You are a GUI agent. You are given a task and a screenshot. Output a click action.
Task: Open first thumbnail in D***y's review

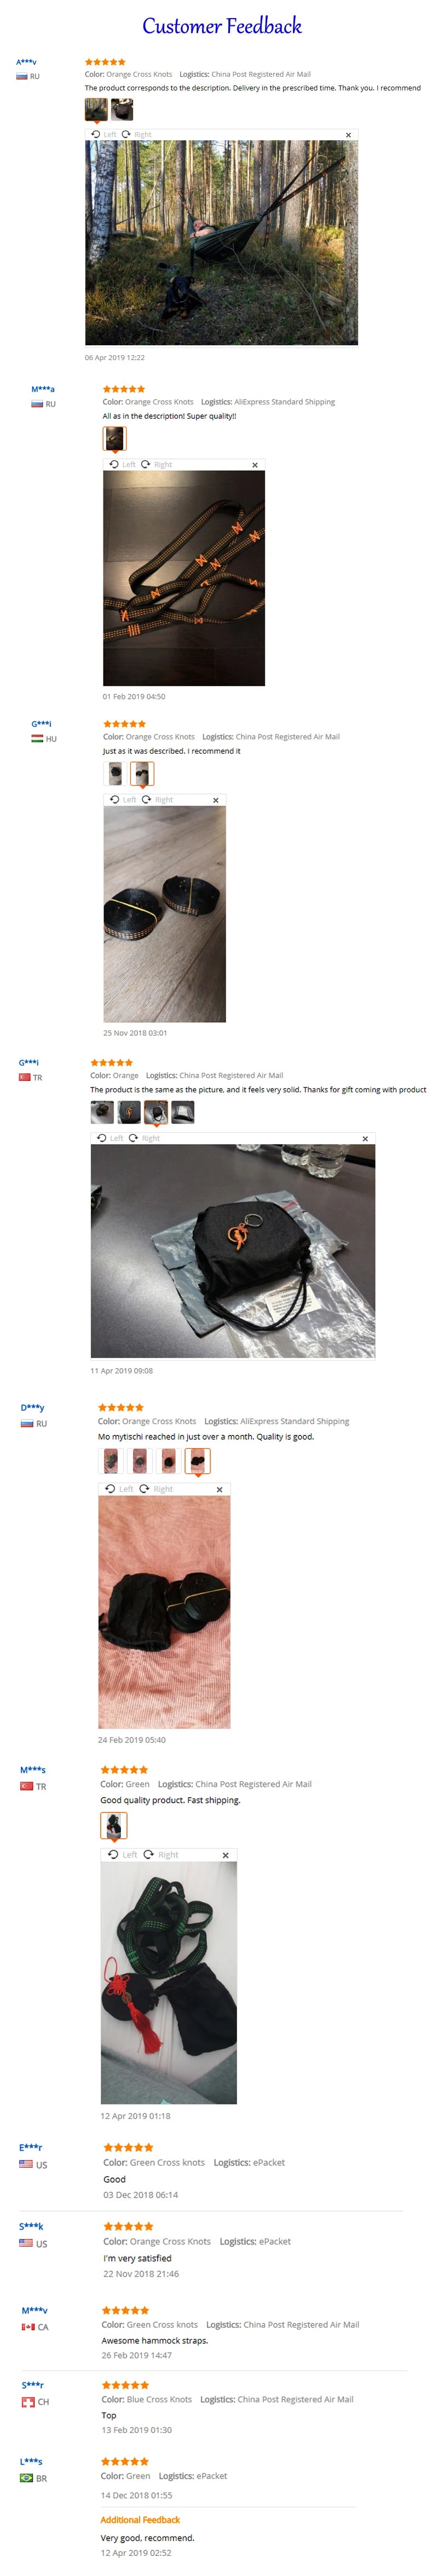(111, 1461)
